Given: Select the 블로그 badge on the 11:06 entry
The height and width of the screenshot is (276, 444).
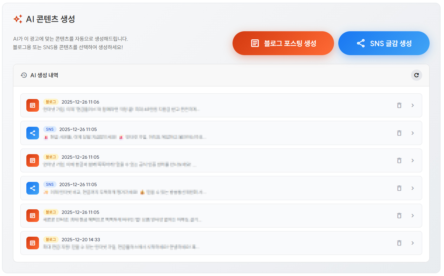Looking at the screenshot, I should [x=51, y=102].
